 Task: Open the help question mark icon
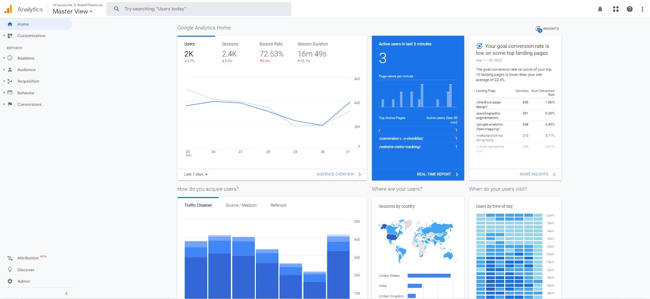tap(630, 9)
